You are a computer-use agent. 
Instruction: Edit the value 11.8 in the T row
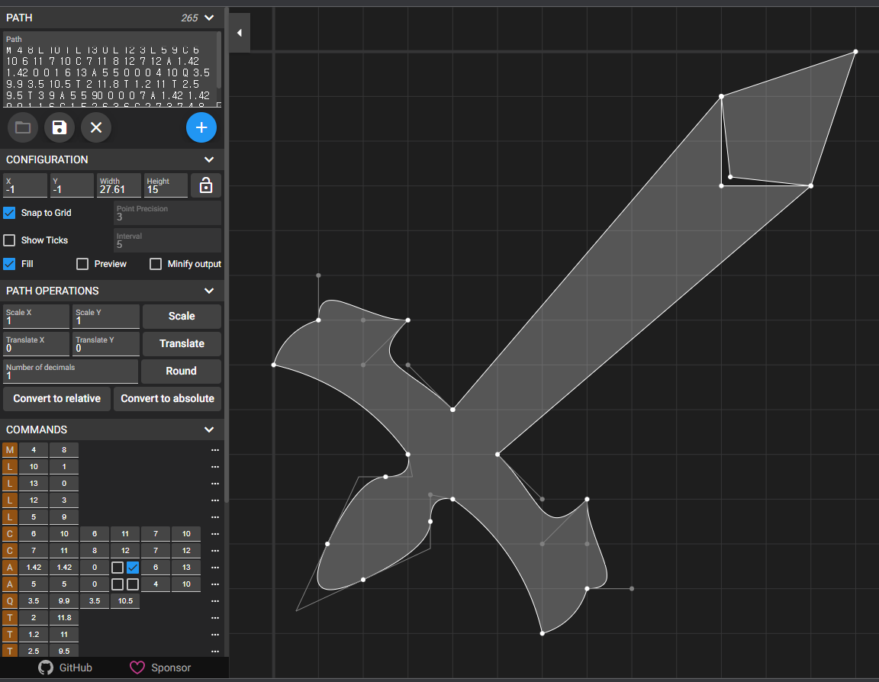(64, 618)
